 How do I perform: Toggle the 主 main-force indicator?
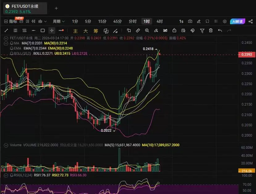(75, 31)
